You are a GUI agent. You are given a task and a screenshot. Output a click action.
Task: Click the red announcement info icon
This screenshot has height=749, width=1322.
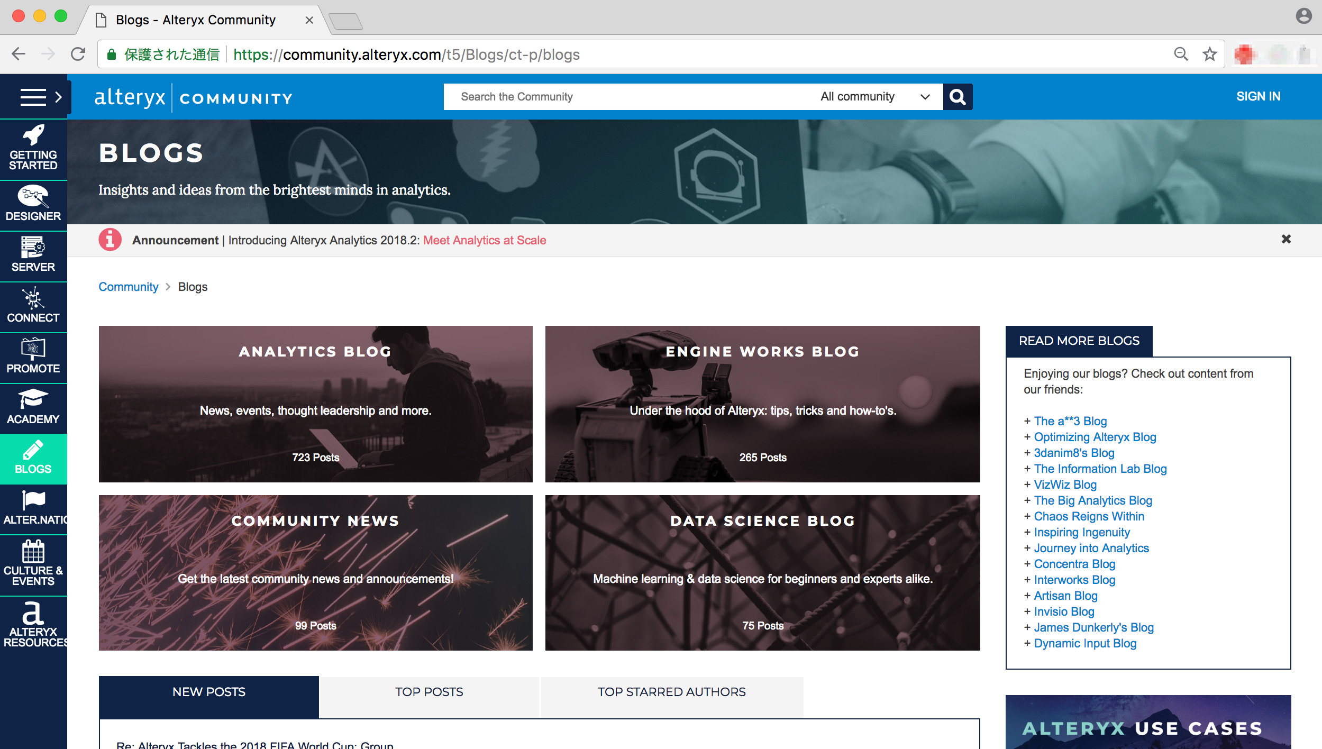click(x=110, y=240)
